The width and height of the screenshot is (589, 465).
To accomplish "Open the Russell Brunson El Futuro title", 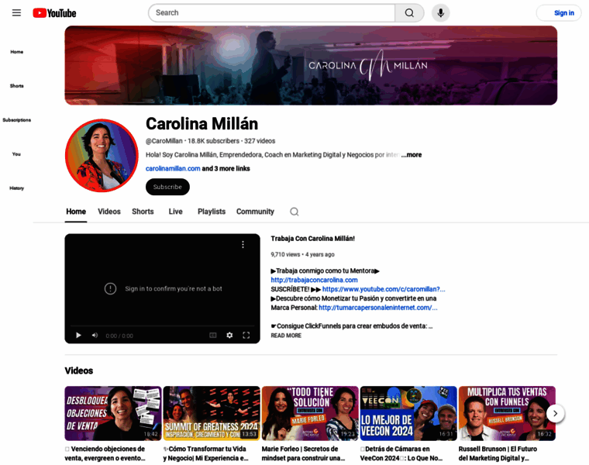I will tap(498, 453).
